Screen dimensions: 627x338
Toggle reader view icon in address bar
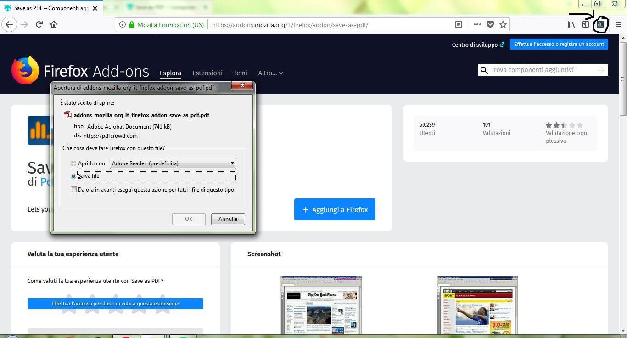pos(459,25)
